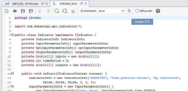The image size is (188, 91).
Task: Click the candlestick chart icon on the GBP/USD tab
Action: 7,4
